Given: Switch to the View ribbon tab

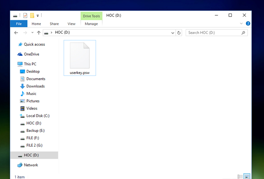Looking at the screenshot, I should pos(71,24).
